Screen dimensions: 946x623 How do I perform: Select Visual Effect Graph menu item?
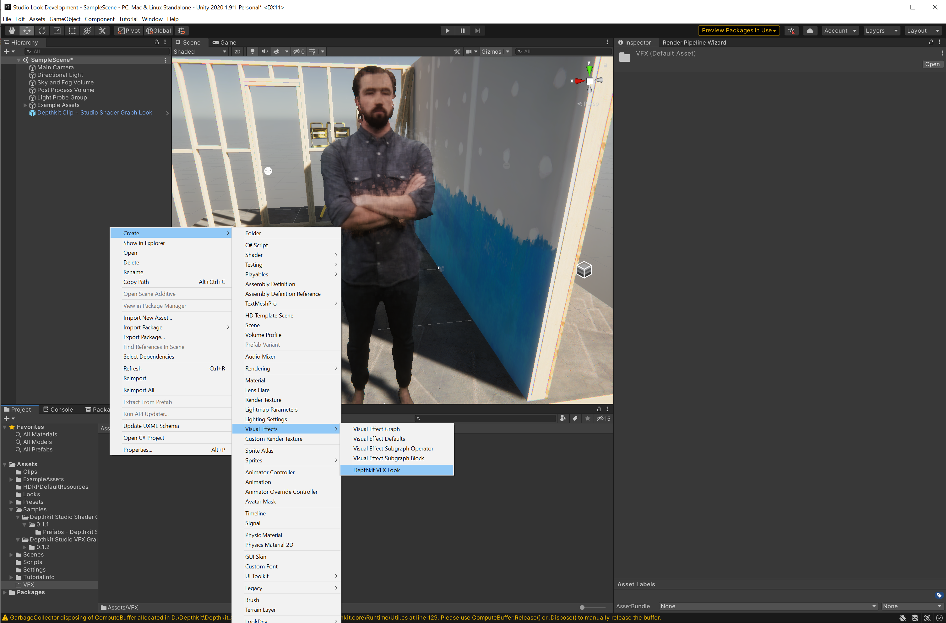(x=376, y=429)
